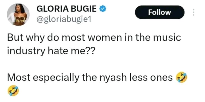Click the blue verified badge
This screenshot has width=205, height=102.
103,9
